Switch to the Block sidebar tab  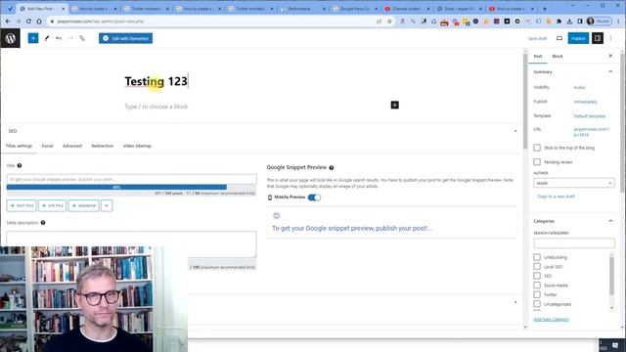pyautogui.click(x=558, y=57)
